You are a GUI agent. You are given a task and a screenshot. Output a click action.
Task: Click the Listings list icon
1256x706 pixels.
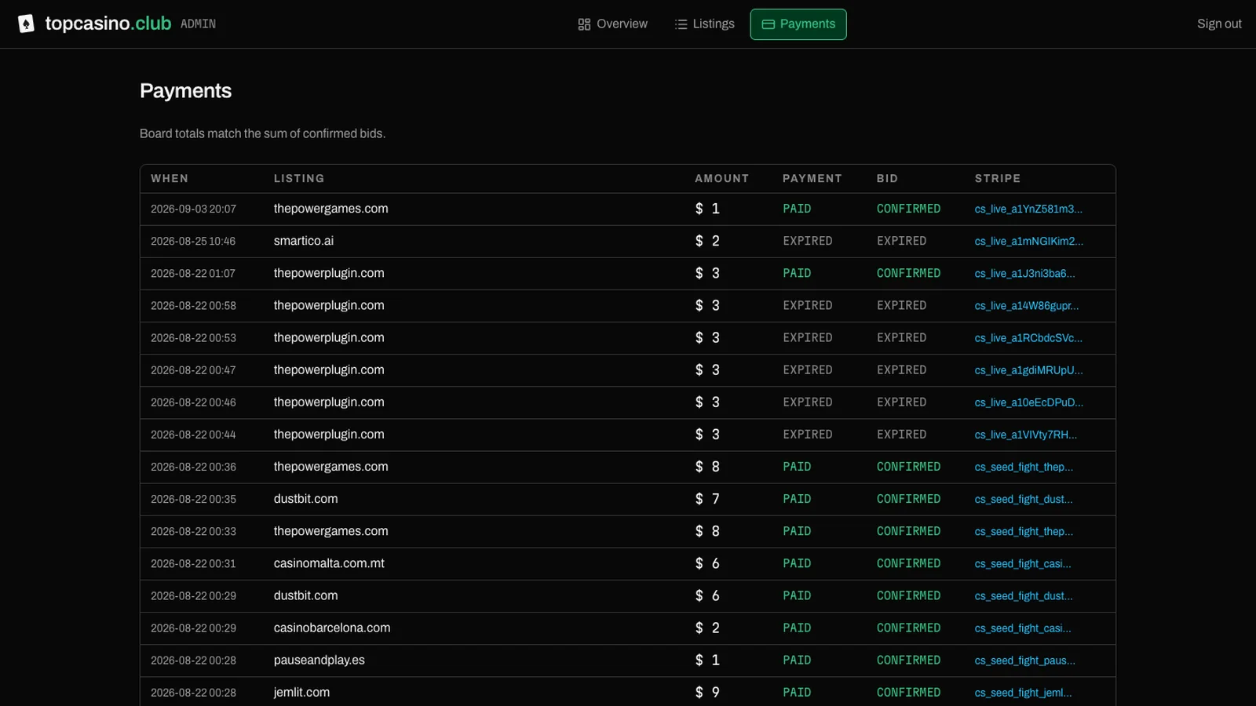[x=681, y=24]
